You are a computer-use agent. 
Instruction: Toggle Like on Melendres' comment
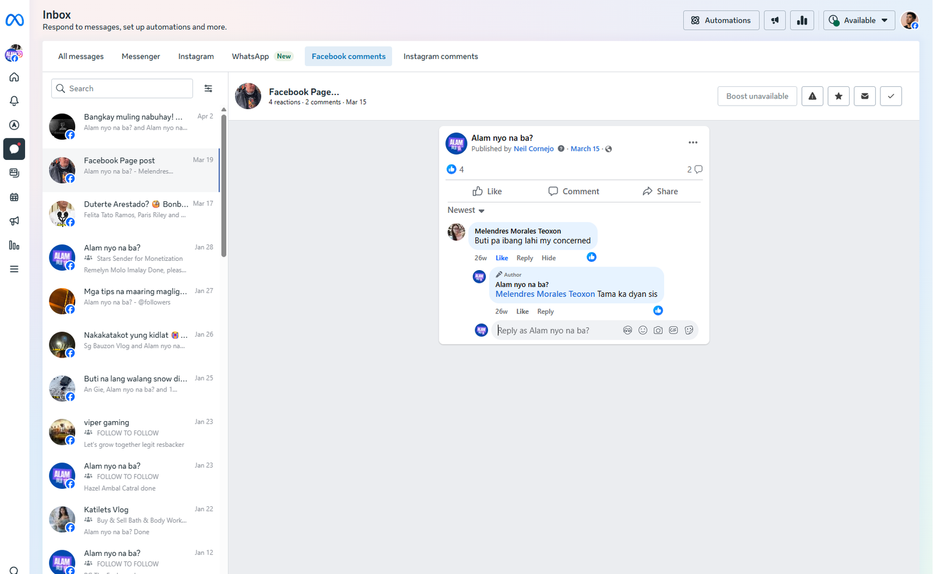coord(501,258)
